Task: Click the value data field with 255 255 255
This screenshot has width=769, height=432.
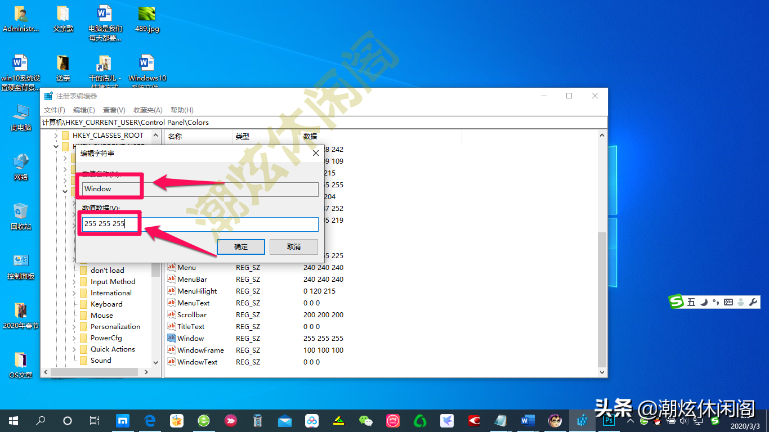Action: tap(200, 224)
